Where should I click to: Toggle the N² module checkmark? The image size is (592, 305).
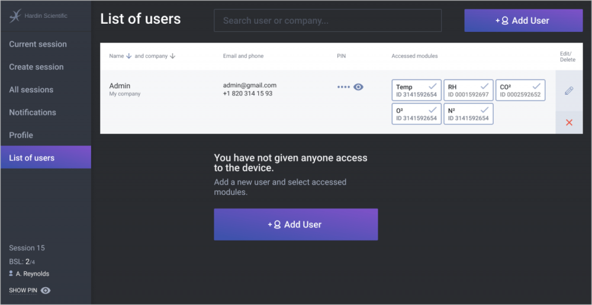pyautogui.click(x=484, y=110)
